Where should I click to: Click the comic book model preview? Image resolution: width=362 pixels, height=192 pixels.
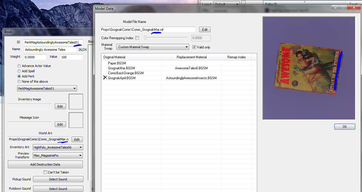coord(309,68)
